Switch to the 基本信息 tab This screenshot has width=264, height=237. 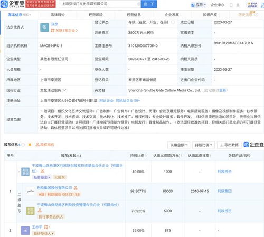pos(20,15)
